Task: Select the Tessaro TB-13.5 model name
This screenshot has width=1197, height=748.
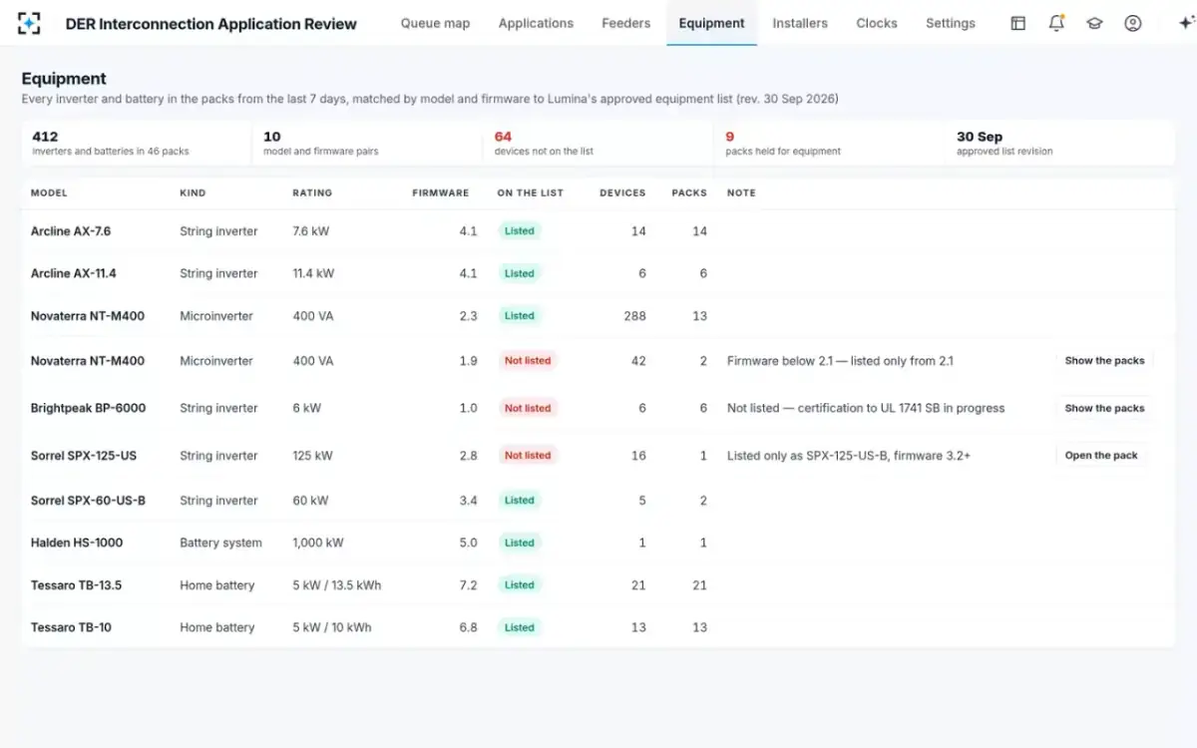Action: pos(76,585)
